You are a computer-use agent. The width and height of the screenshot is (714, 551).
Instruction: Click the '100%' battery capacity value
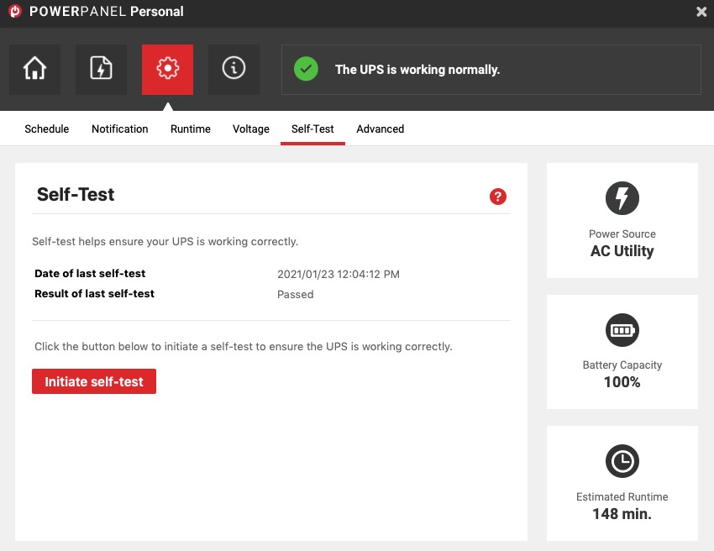tap(622, 382)
